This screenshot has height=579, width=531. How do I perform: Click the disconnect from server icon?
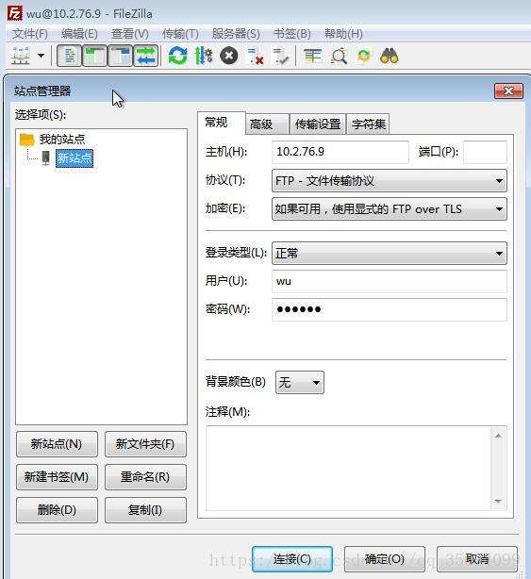(255, 57)
